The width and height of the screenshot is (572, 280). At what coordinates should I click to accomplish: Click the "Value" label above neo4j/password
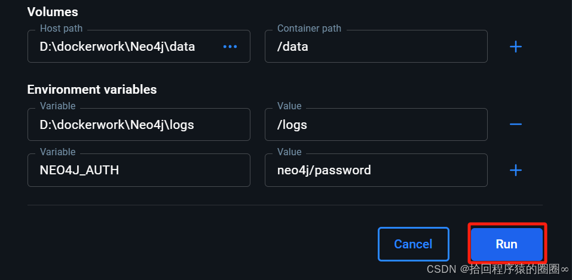289,152
